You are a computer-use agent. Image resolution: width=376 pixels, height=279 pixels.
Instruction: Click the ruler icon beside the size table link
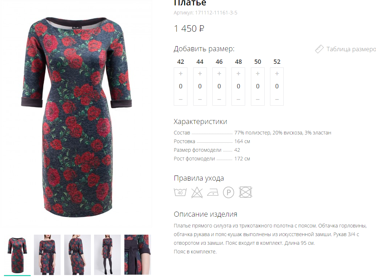(319, 49)
